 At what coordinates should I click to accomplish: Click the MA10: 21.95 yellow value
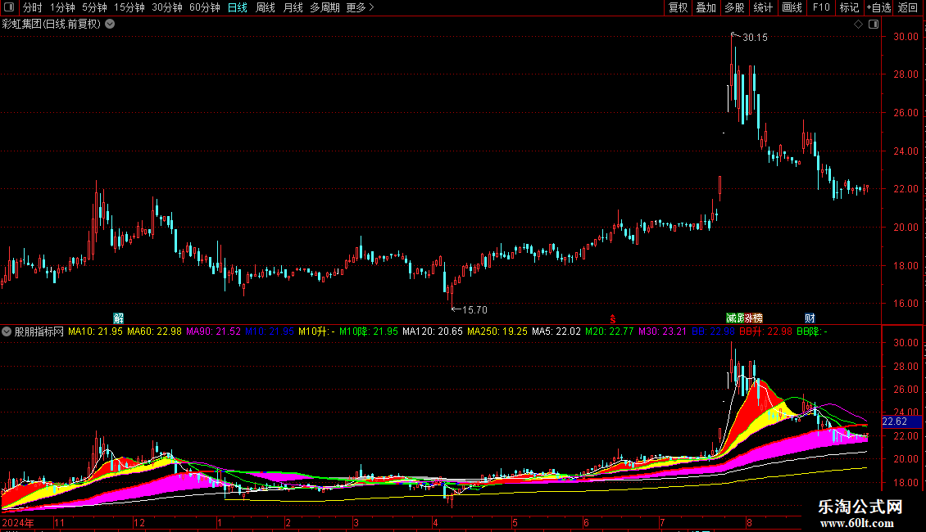[x=96, y=331]
